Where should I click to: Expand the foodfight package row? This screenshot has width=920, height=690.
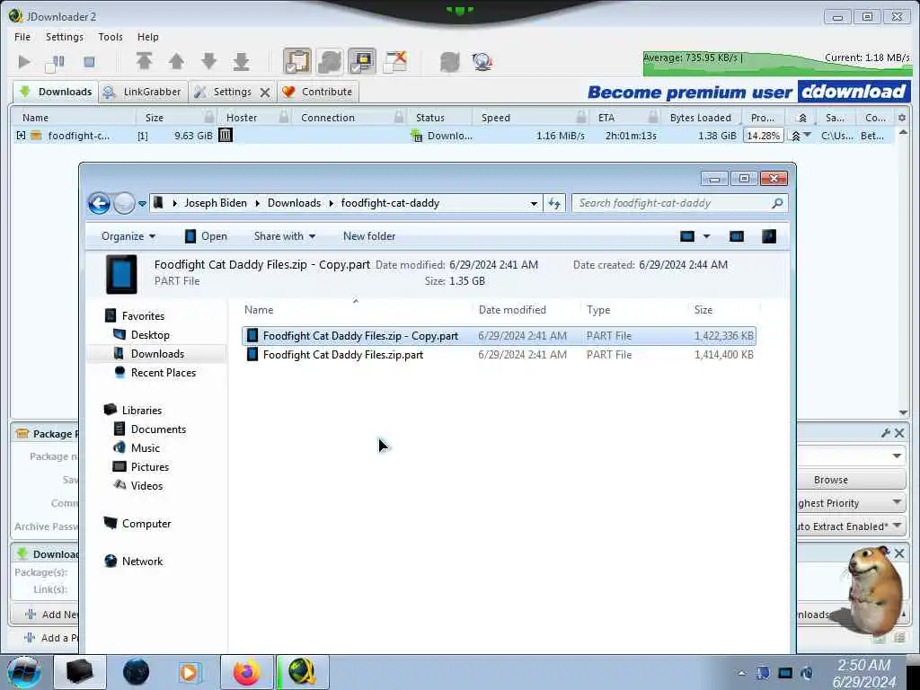click(x=22, y=136)
